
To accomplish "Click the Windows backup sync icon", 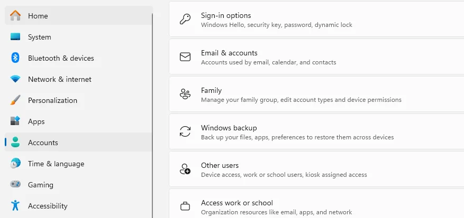I will [185, 131].
